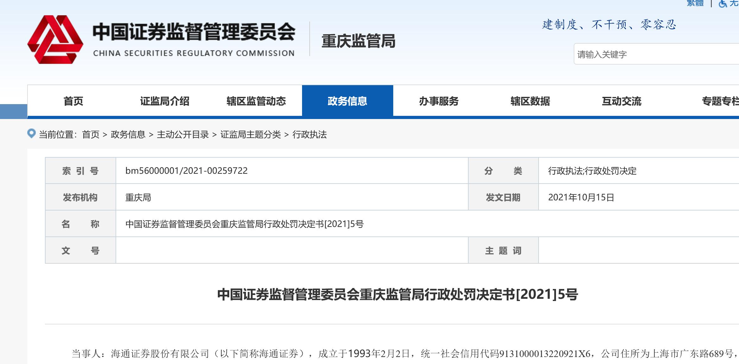Screen dimensions: 739x364
Task: Go to 主动公开目录 in the breadcrumb
Action: 183,135
